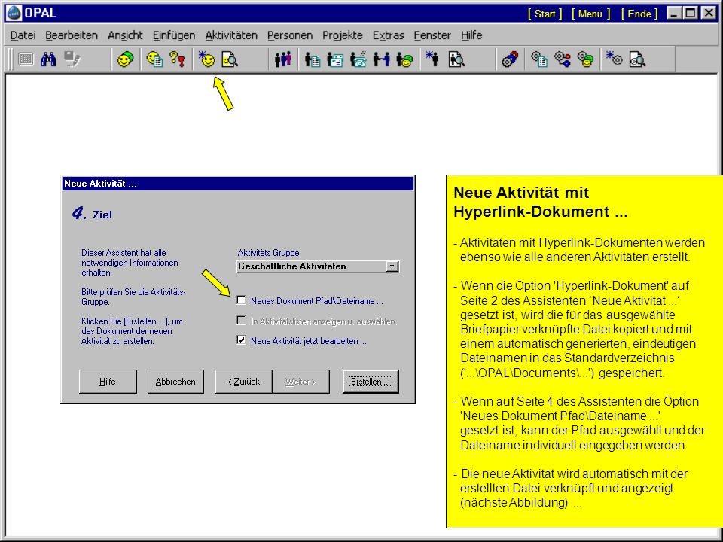Open the Bearbeiten menu
Image resolution: width=723 pixels, height=542 pixels.
pos(72,35)
